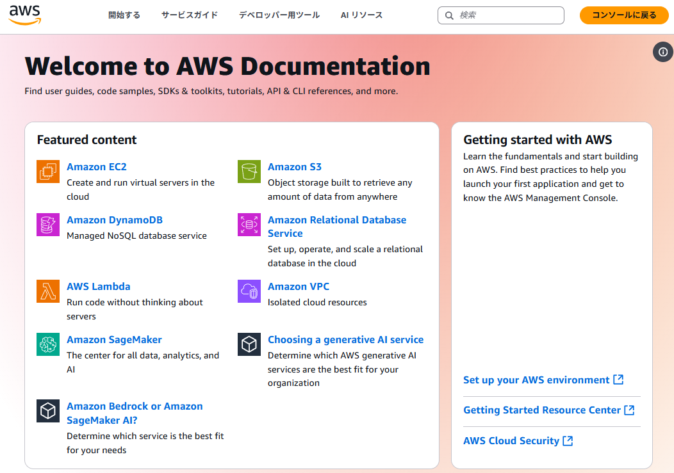Click the text 'Managed NoSQL database service'
674x473 pixels.
[x=136, y=236]
